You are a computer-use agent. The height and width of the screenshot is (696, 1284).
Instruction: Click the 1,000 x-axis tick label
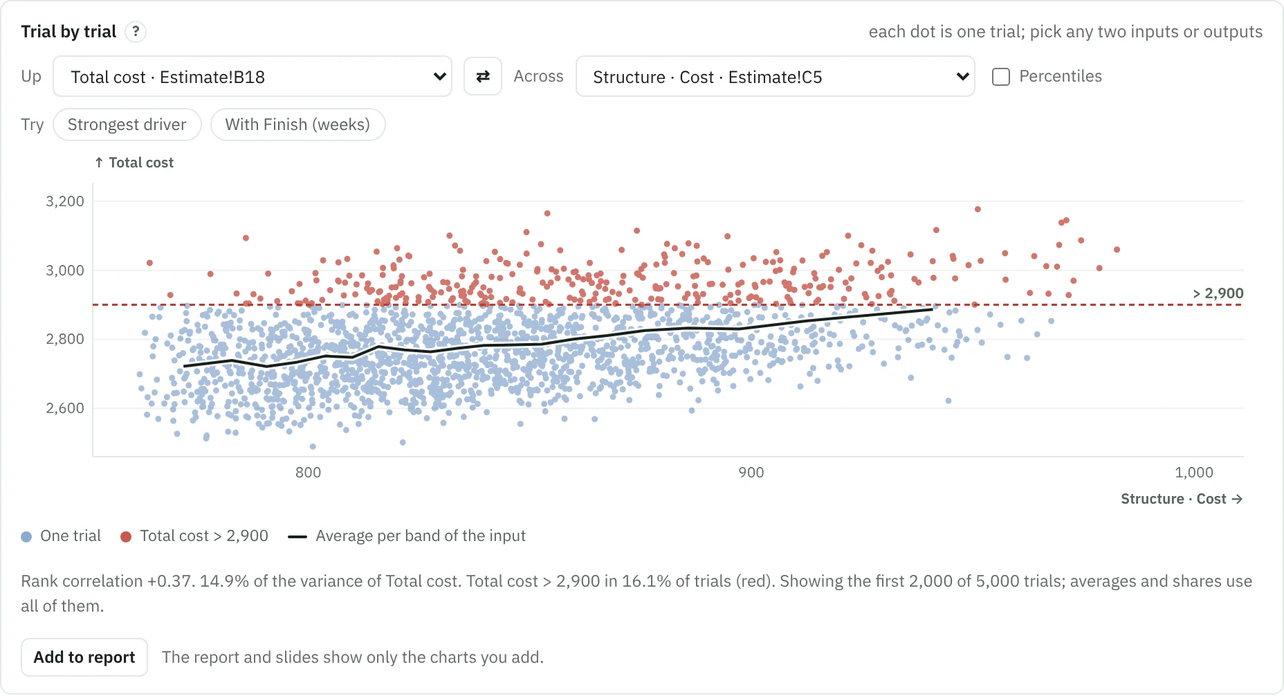click(1194, 473)
